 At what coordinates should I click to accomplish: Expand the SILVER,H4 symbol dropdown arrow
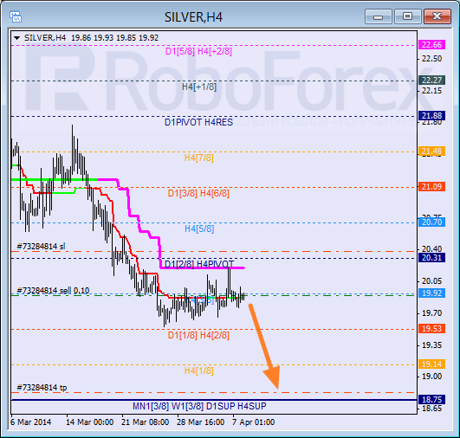pos(16,38)
